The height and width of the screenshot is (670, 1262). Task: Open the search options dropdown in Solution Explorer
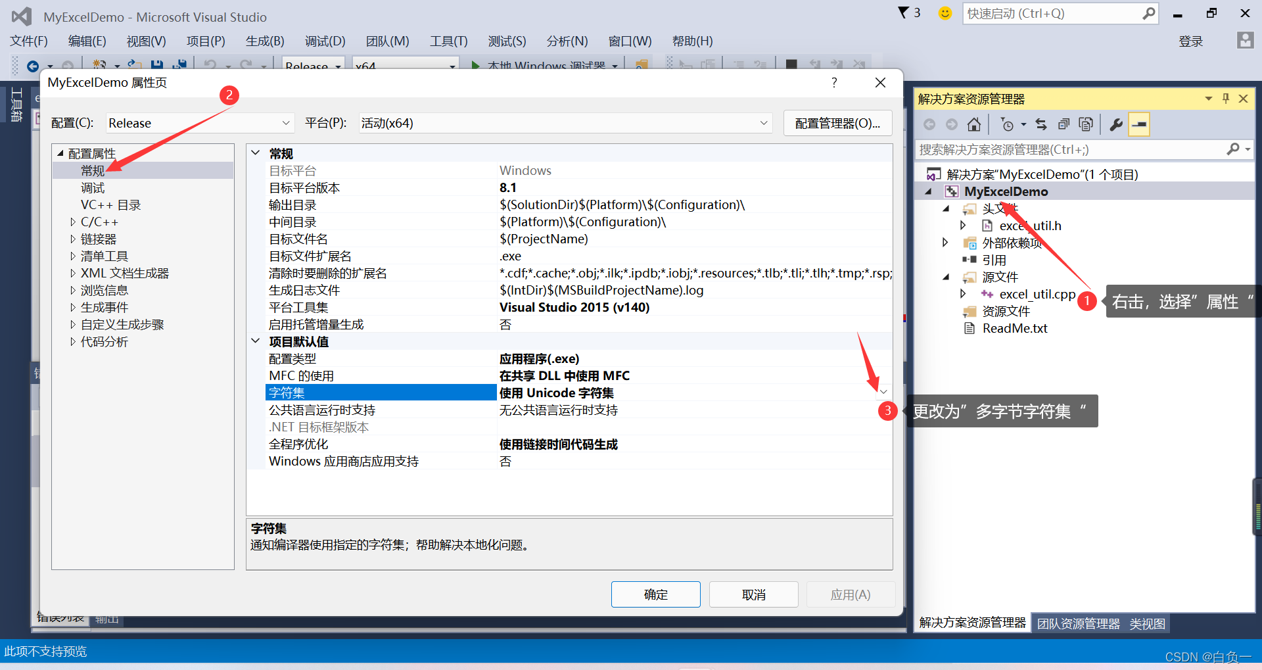click(x=1248, y=150)
